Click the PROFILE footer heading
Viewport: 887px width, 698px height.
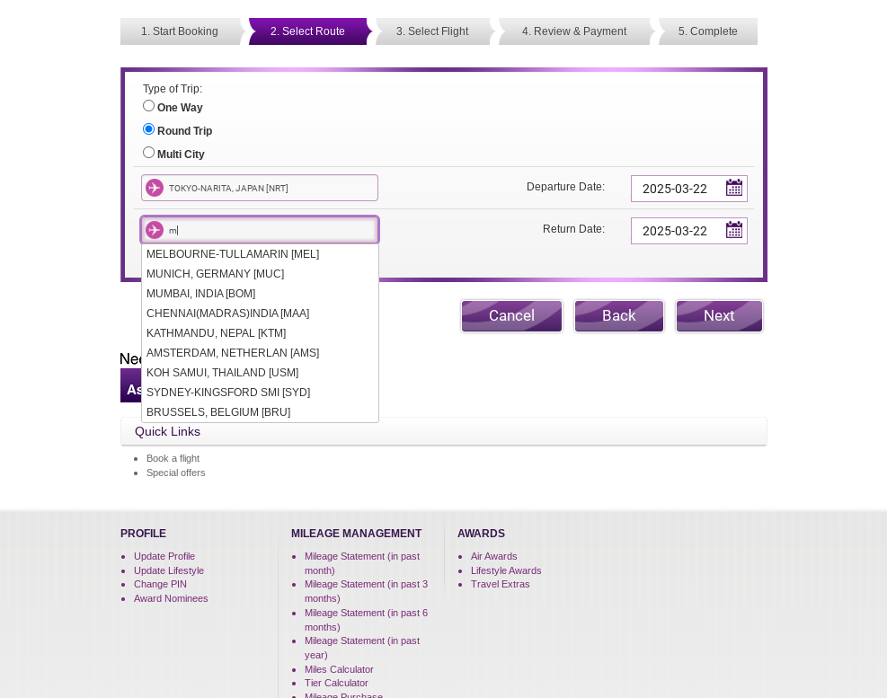143,534
